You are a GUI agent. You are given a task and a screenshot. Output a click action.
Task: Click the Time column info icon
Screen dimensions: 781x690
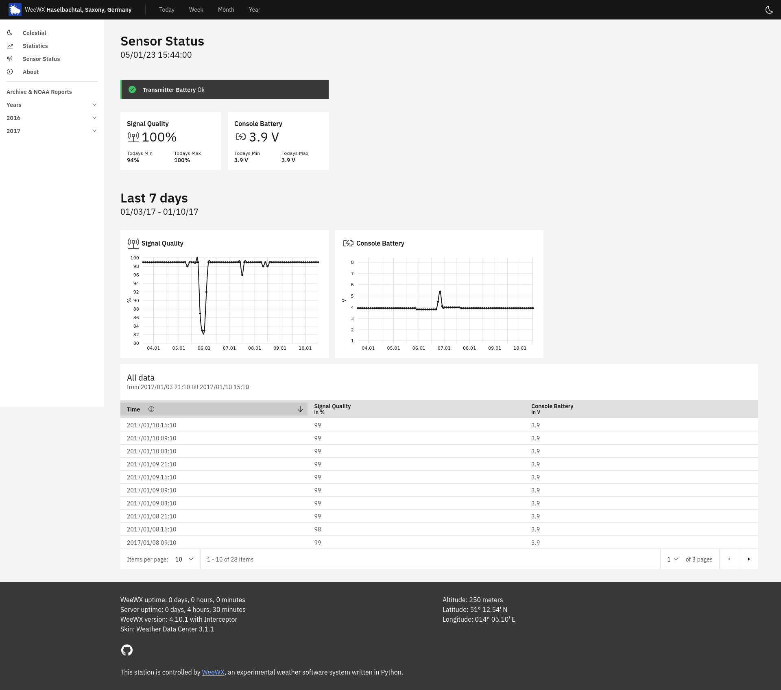pos(151,409)
